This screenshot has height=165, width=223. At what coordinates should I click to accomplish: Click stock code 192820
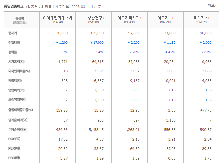pos(201,22)
